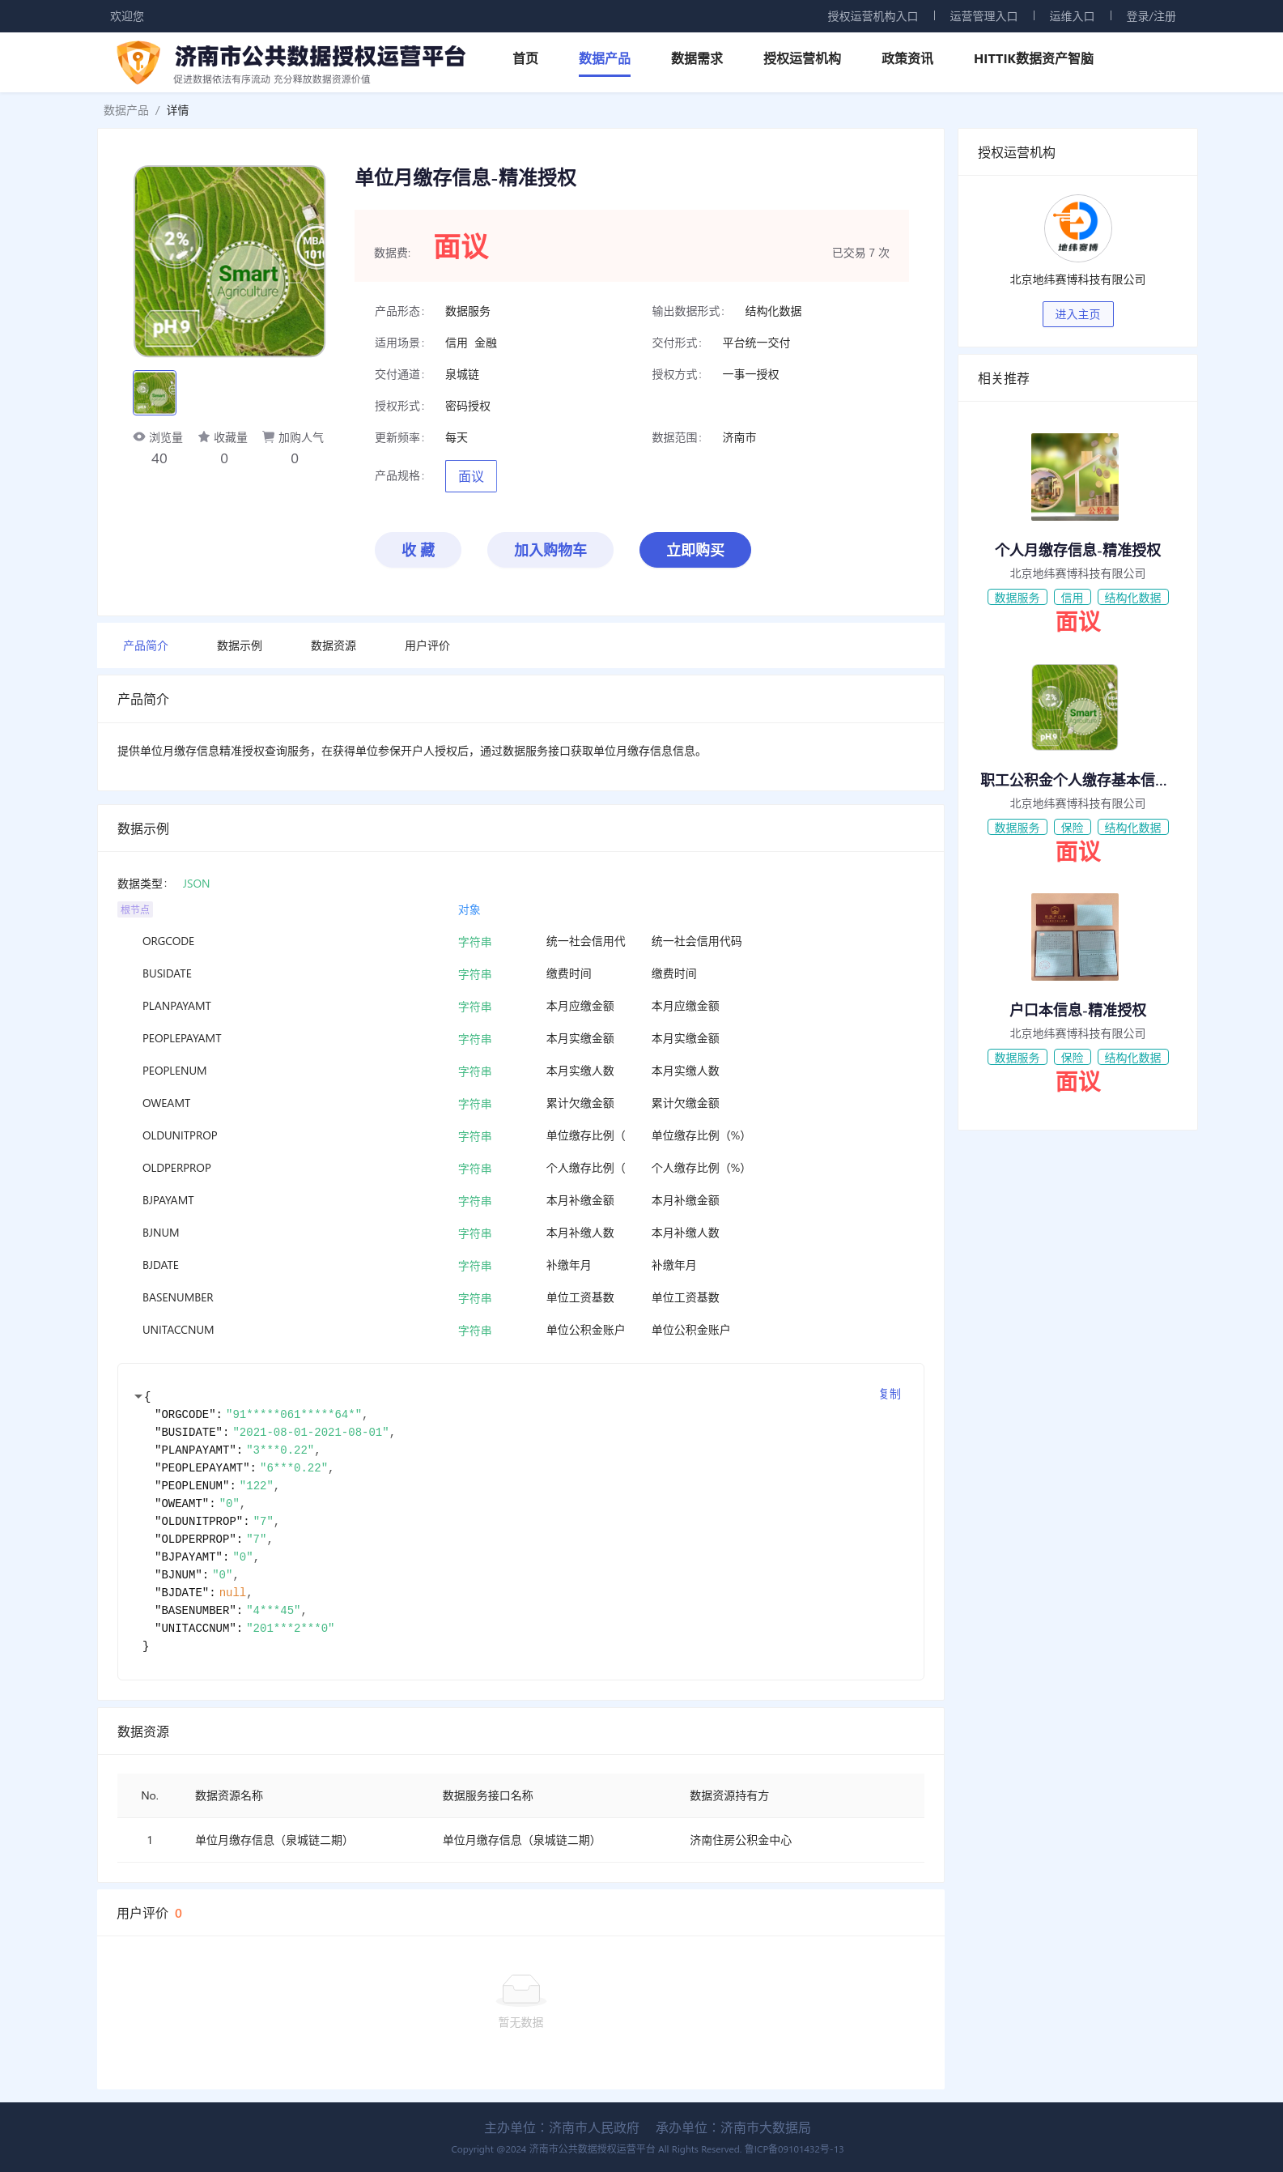Open the 户口本信息 recommendation image

(x=1075, y=937)
